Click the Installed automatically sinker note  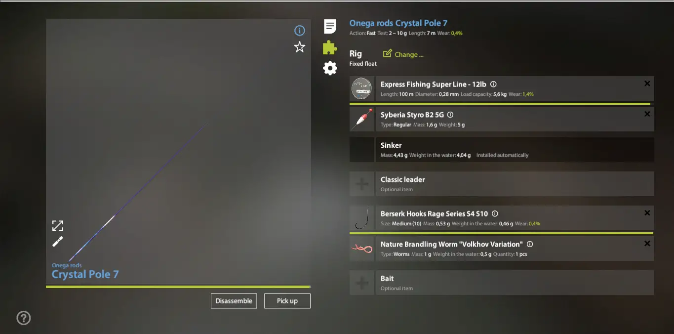502,155
